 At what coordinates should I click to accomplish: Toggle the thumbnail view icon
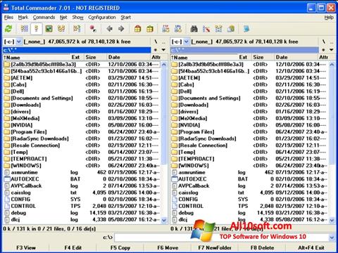click(49, 29)
